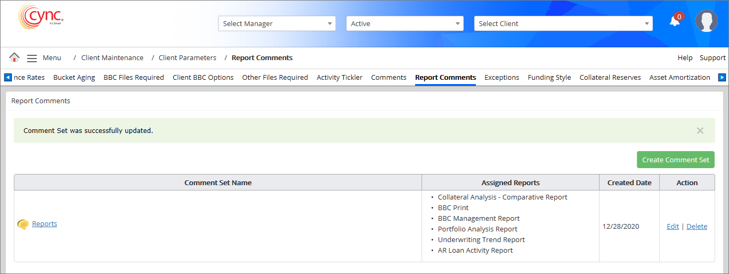Navigate to Client Parameters breadcrumb
729x274 pixels.
pos(188,58)
